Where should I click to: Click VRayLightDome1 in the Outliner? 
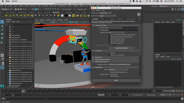(x=16, y=70)
